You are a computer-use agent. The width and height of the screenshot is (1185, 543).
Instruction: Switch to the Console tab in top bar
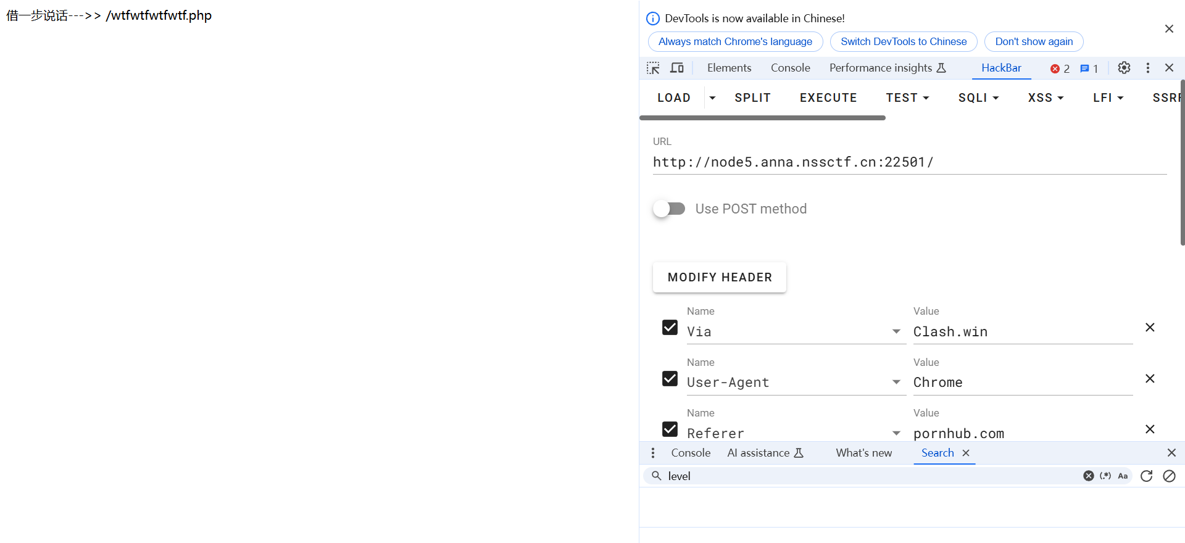790,68
